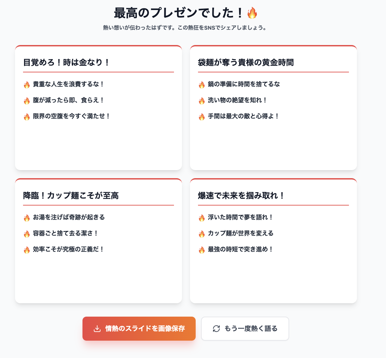Screen dimensions: 386x358
Task: Select the slide titled 爆速で未来を掴み取れ！
Action: tap(273, 241)
